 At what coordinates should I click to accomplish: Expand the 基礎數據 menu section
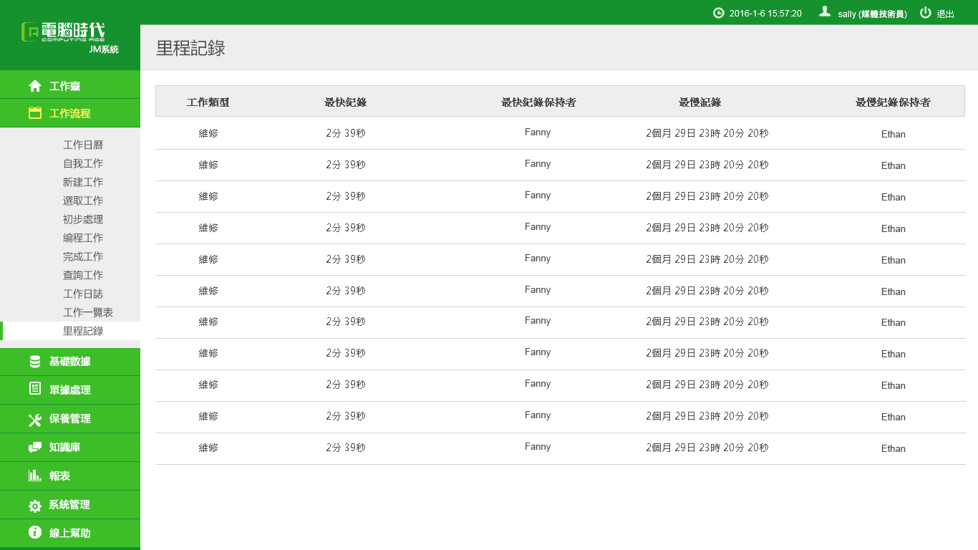click(x=69, y=362)
